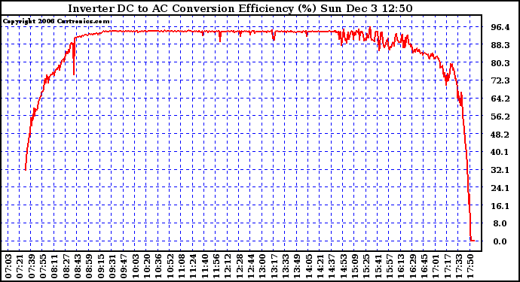
Task: Click the 72.3 y-axis label
Action: 500,80
